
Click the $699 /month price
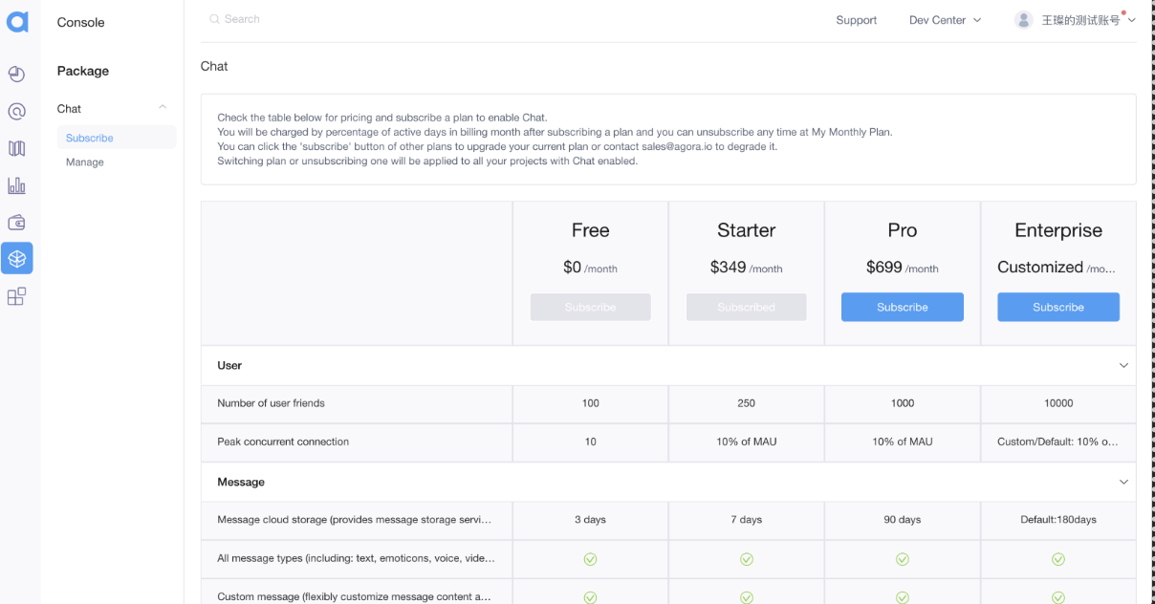pyautogui.click(x=903, y=268)
